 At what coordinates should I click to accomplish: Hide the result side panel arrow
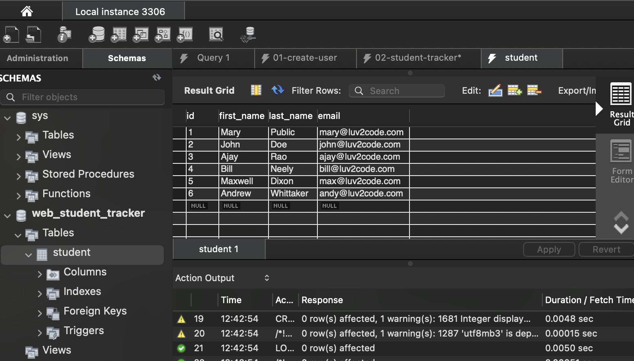(x=599, y=108)
